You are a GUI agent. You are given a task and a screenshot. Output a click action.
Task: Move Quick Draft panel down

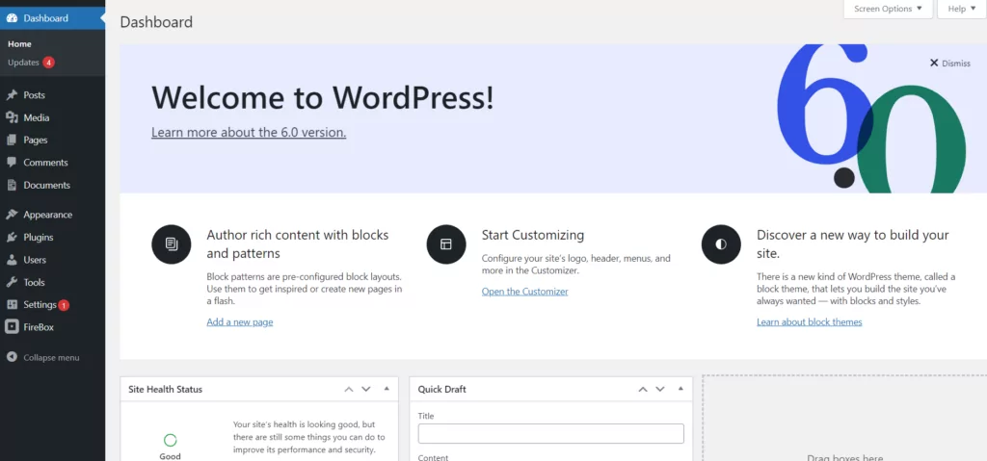click(x=659, y=390)
